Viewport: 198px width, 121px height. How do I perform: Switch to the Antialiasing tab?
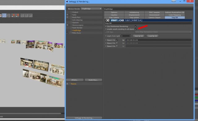click(x=134, y=12)
